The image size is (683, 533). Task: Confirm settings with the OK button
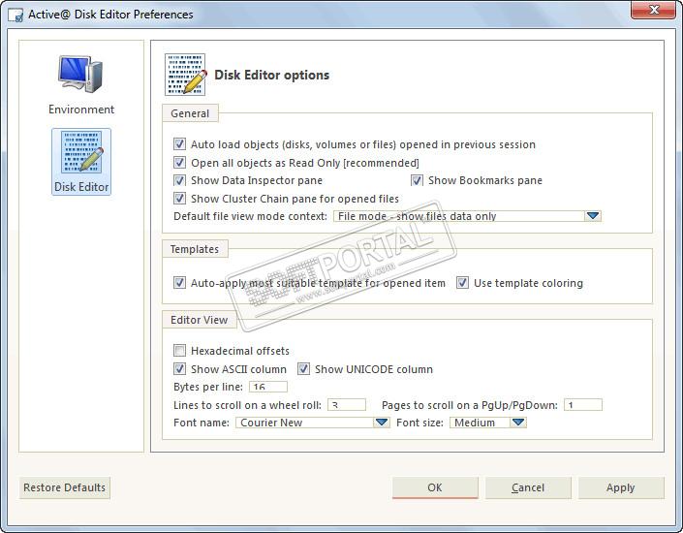[x=435, y=487]
